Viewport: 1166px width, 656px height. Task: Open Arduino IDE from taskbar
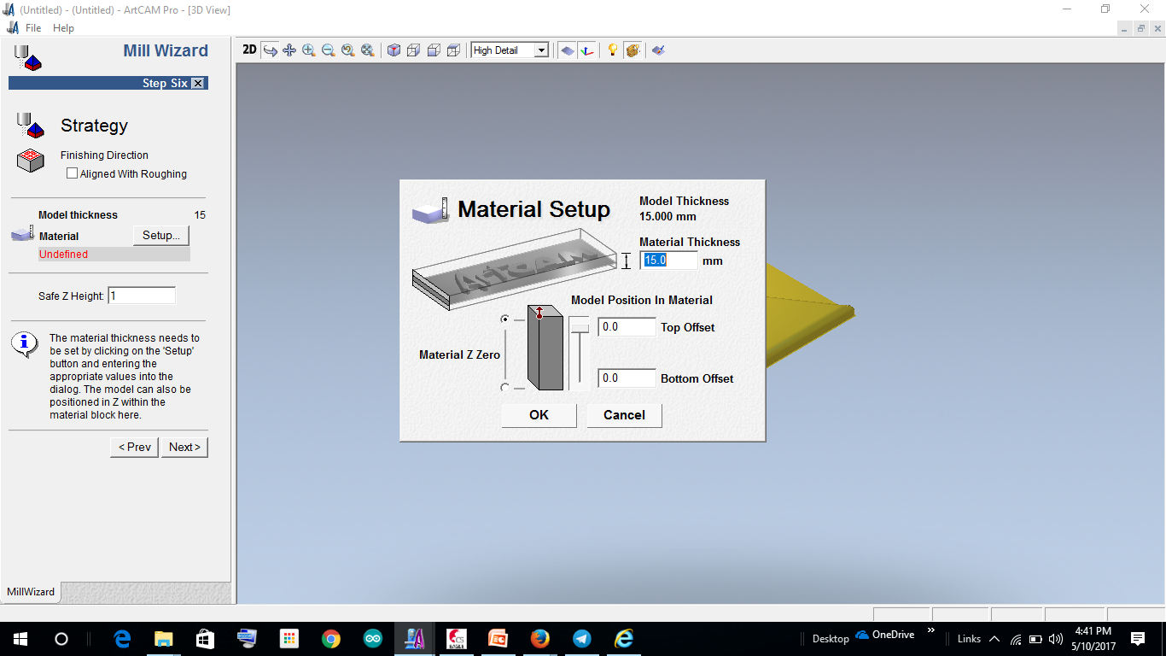pyautogui.click(x=373, y=639)
